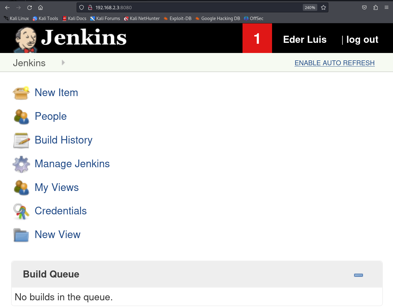The height and width of the screenshot is (308, 393).
Task: Click the New Item box icon
Action: [21, 93]
